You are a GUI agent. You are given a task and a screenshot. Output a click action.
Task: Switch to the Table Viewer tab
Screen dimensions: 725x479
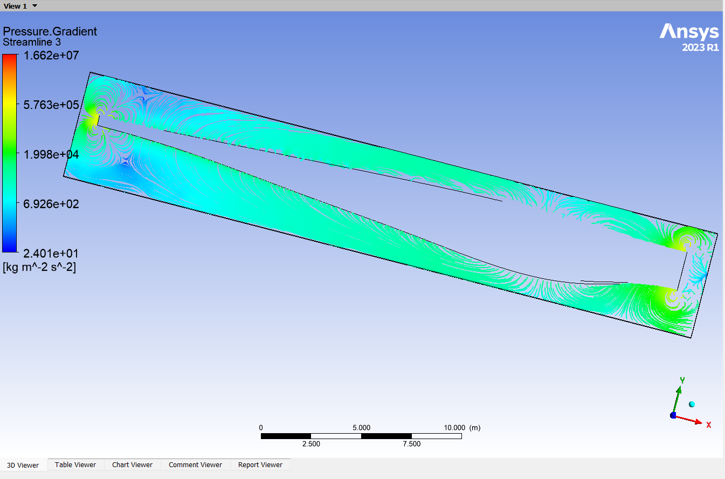[75, 464]
